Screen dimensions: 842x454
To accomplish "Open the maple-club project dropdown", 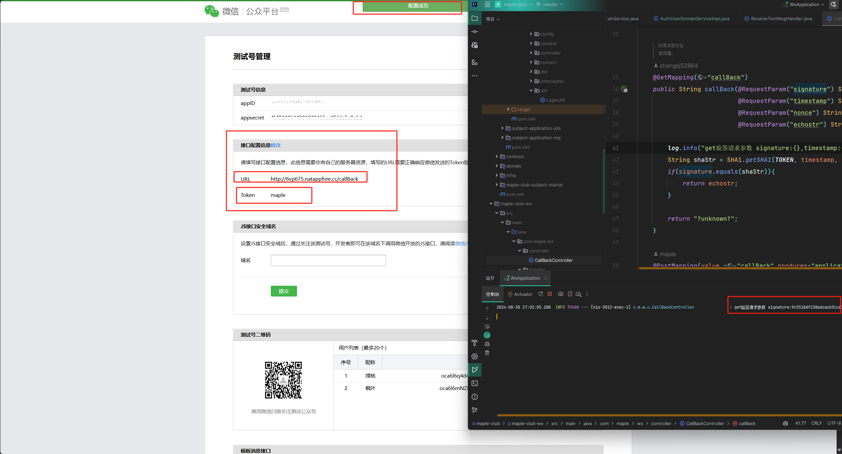I will click(x=514, y=4).
